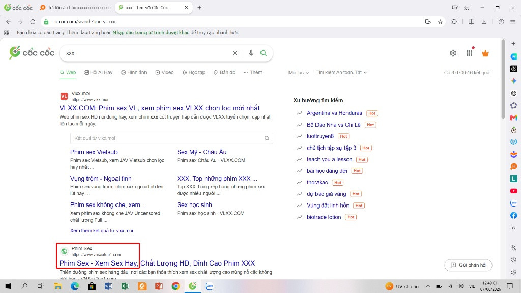Switch to 'Hỏi AI Hay' tab

[x=98, y=72]
